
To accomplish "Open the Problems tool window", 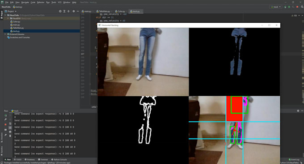I will click(x=30, y=160).
